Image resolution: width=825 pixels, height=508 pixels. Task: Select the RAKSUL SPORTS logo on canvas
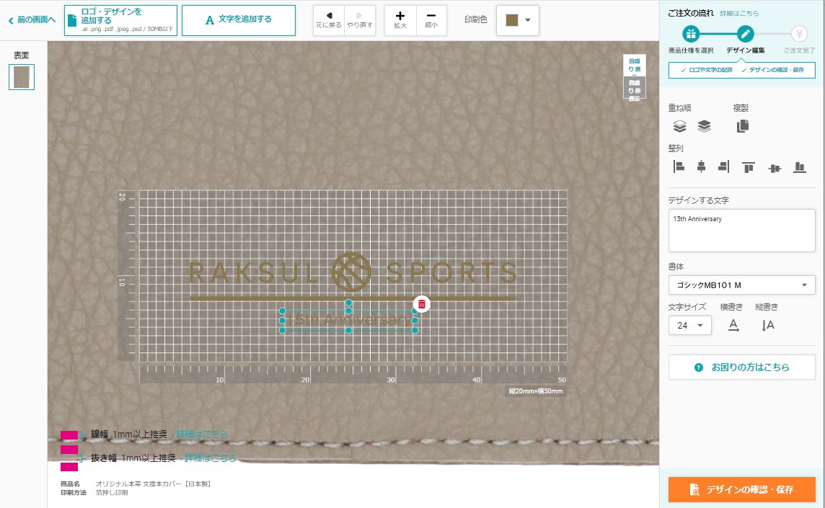click(353, 275)
